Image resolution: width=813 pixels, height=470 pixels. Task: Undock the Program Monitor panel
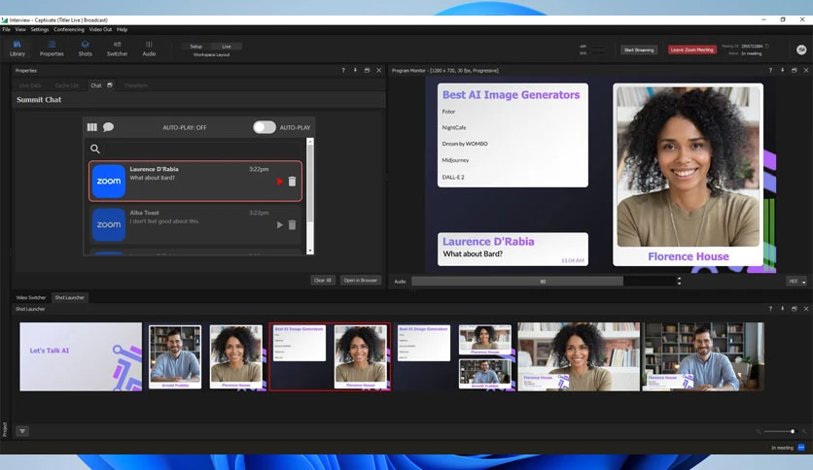(x=795, y=70)
